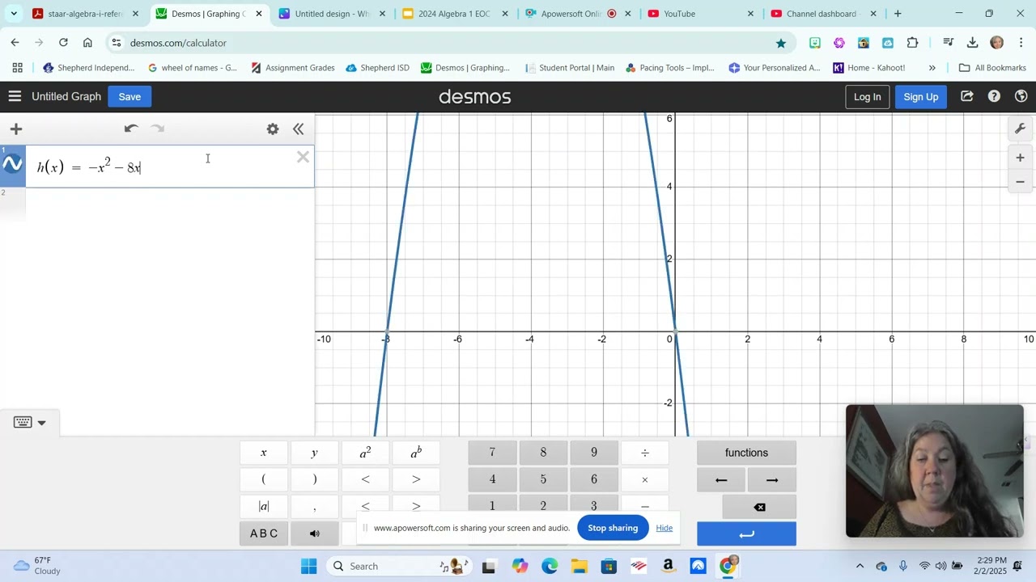Delete the h(x) expression
This screenshot has height=582, width=1036.
[303, 158]
